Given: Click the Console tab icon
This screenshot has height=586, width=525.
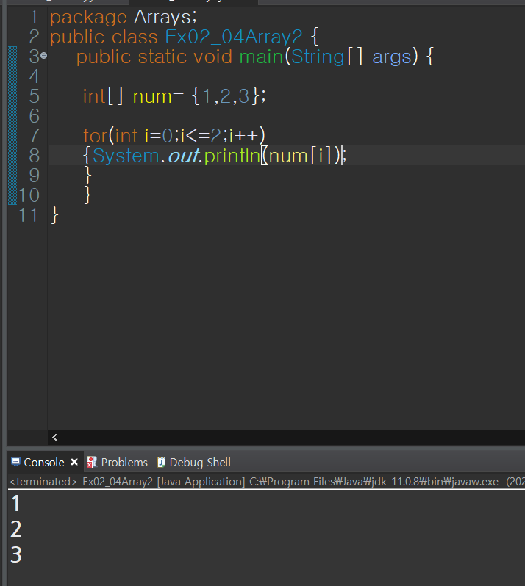Looking at the screenshot, I should (x=15, y=462).
